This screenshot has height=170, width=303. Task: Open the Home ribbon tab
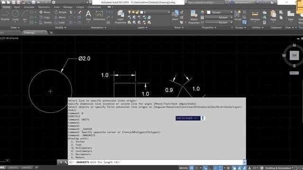tap(6, 7)
